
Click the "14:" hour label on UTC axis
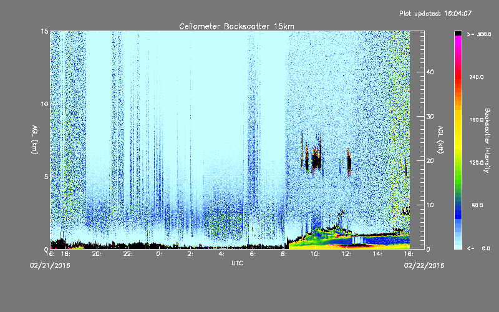378,254
